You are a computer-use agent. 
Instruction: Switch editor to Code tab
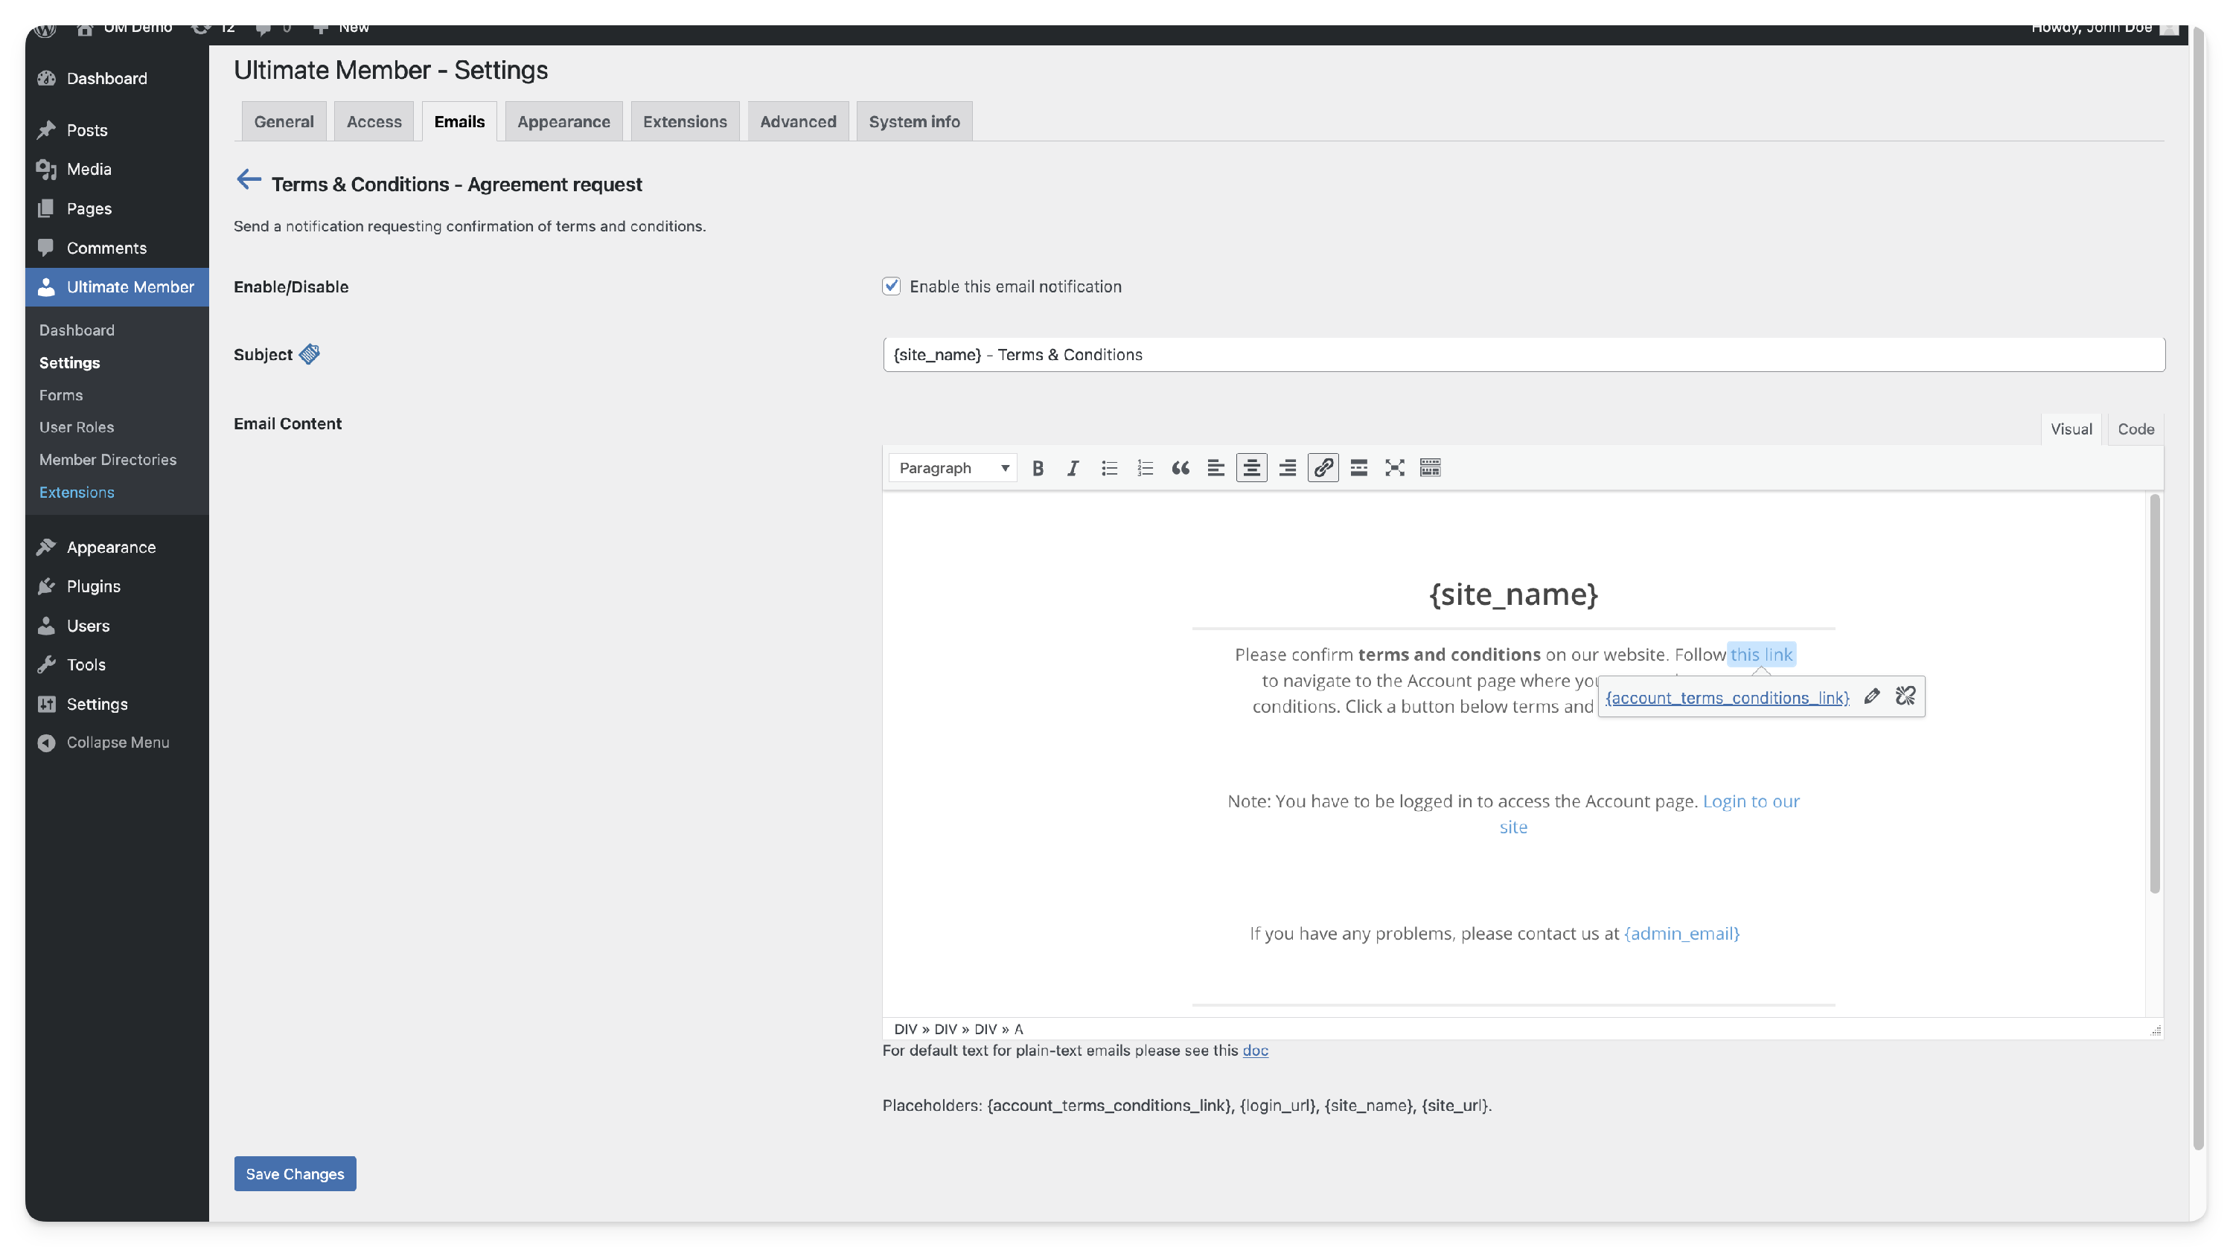[2135, 429]
